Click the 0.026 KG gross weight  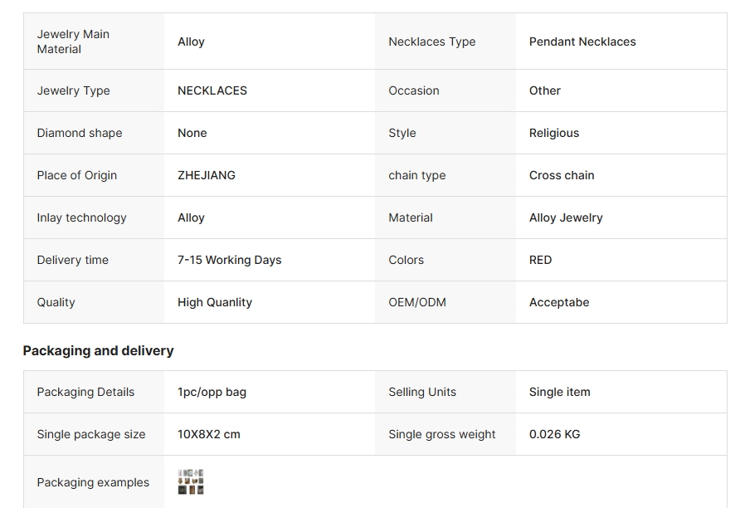[554, 434]
